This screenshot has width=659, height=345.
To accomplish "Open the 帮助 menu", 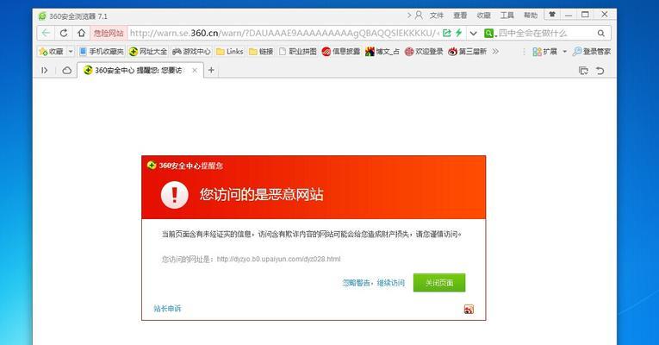I will 531,16.
